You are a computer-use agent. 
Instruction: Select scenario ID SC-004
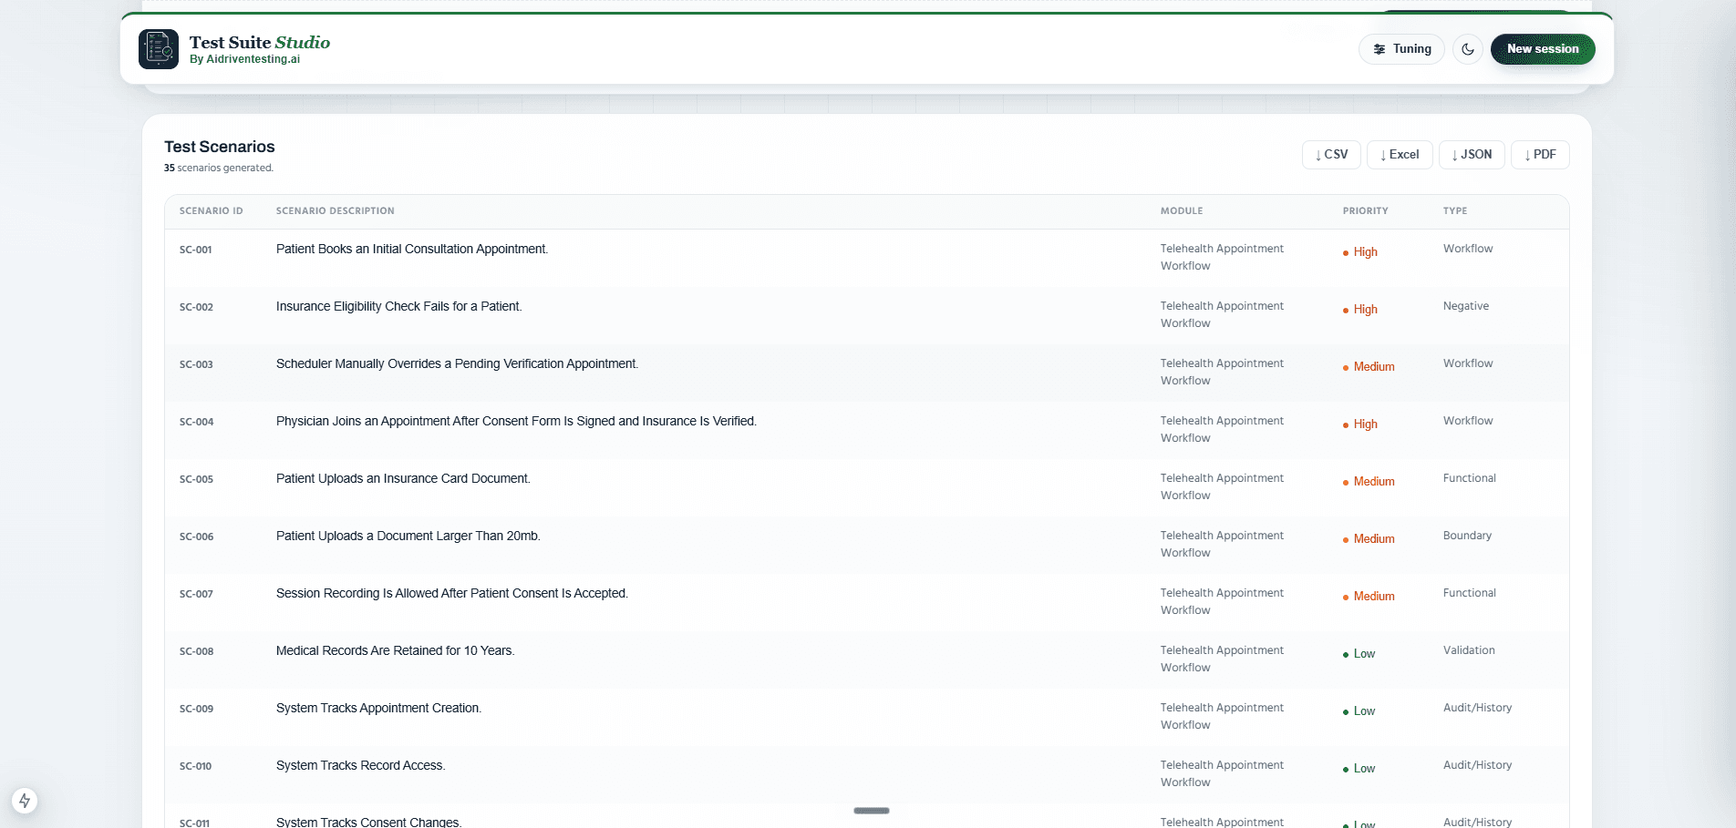(196, 422)
